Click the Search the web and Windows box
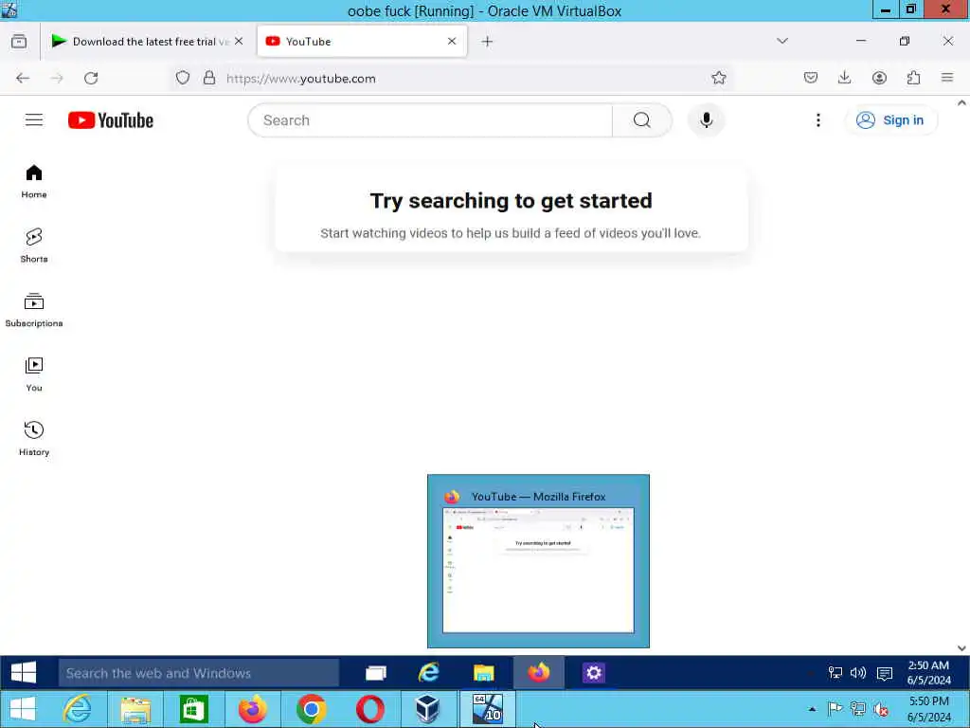 point(199,673)
